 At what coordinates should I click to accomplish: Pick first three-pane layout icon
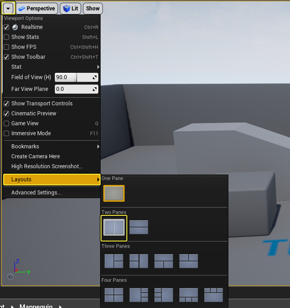[x=114, y=261]
